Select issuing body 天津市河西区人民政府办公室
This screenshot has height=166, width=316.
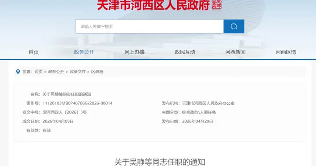208,103
